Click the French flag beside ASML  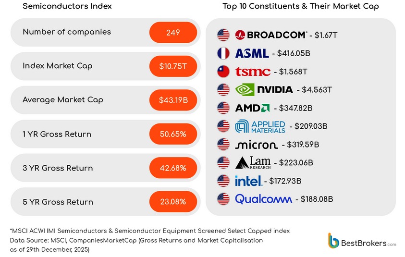[x=223, y=53]
